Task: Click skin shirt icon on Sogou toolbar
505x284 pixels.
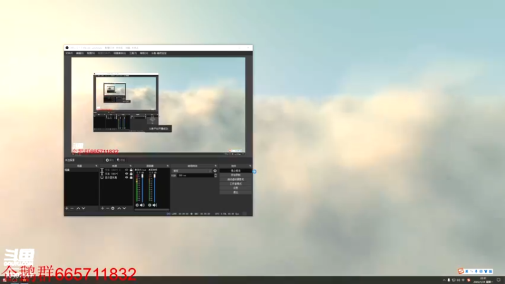Action: pos(485,271)
